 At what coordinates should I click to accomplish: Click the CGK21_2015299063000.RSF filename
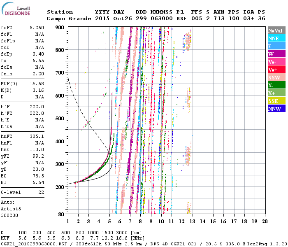34,244
